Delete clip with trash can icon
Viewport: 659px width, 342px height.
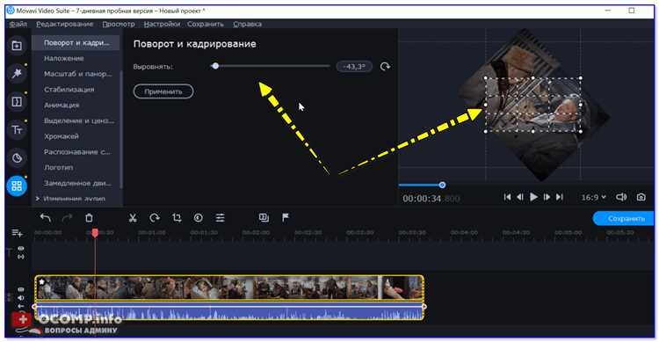(89, 217)
